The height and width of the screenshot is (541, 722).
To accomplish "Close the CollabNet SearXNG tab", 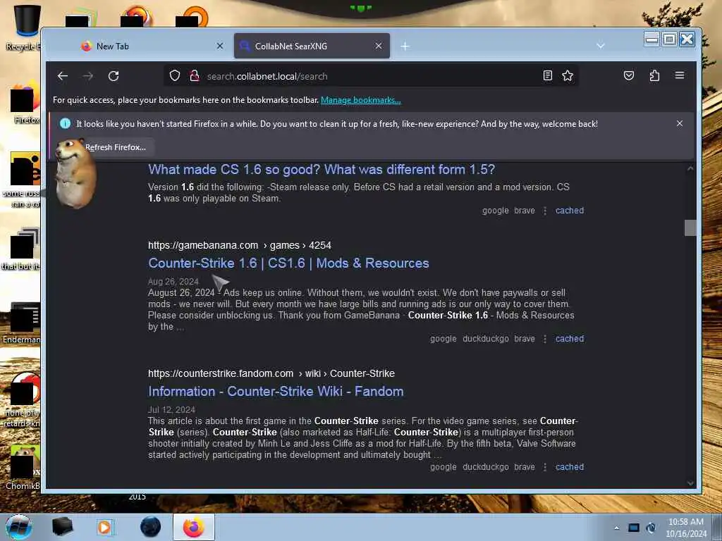I will click(x=379, y=46).
